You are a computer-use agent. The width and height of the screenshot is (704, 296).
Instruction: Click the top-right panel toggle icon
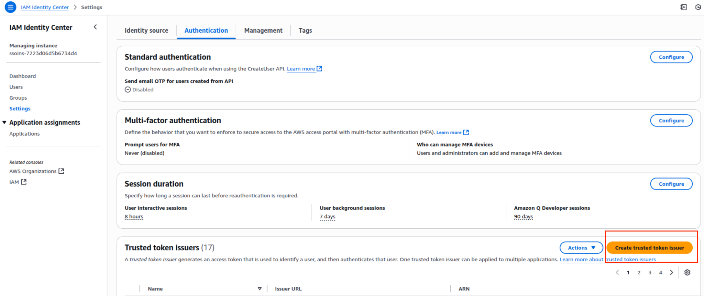pyautogui.click(x=683, y=7)
